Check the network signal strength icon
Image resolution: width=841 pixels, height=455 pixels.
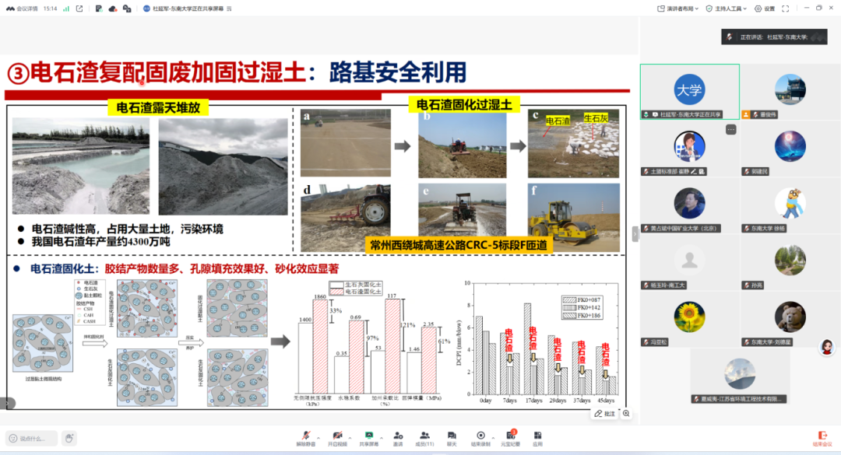click(66, 9)
